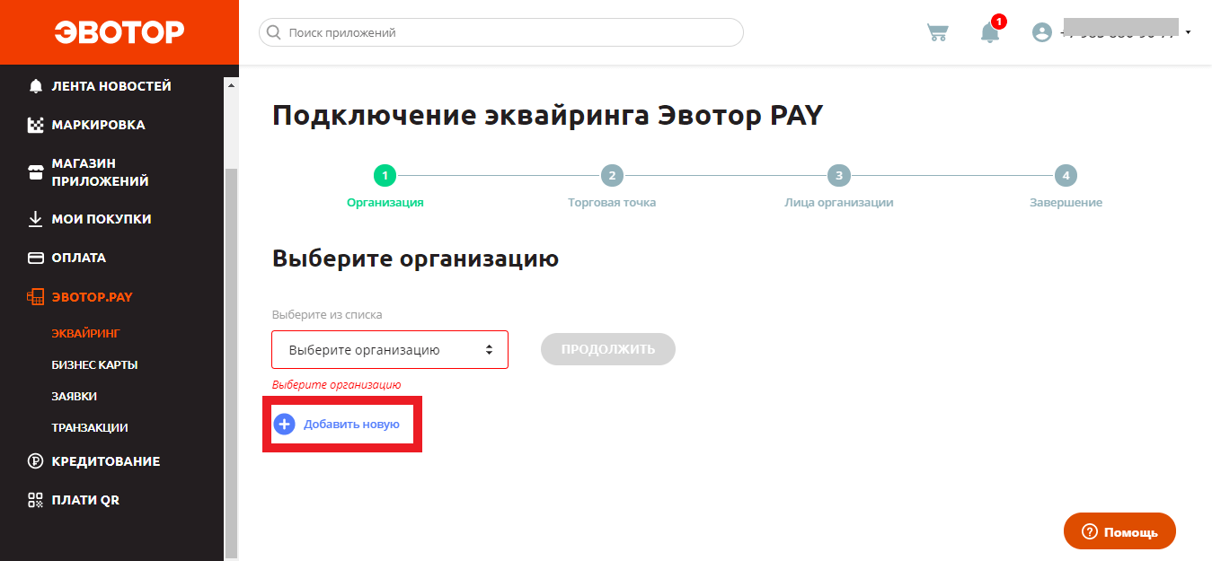1212x561 pixels.
Task: Click the Эвотор logo
Action: tap(119, 32)
